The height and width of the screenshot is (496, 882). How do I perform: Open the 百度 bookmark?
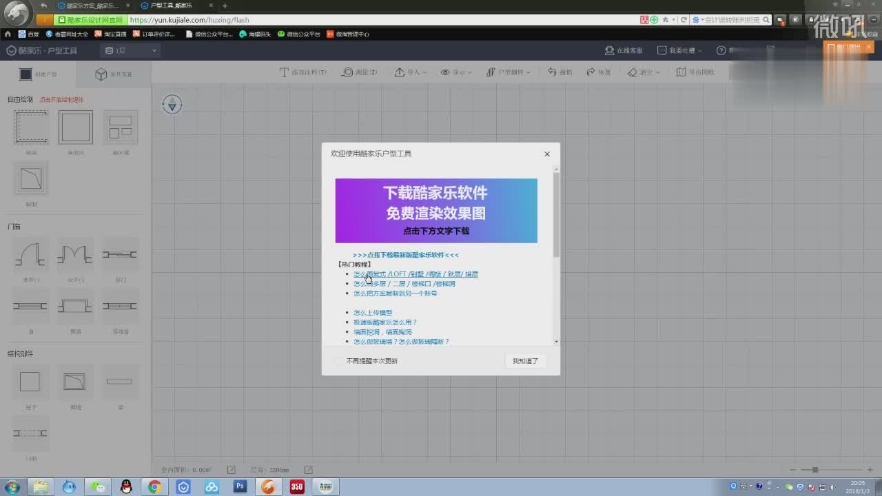28,34
